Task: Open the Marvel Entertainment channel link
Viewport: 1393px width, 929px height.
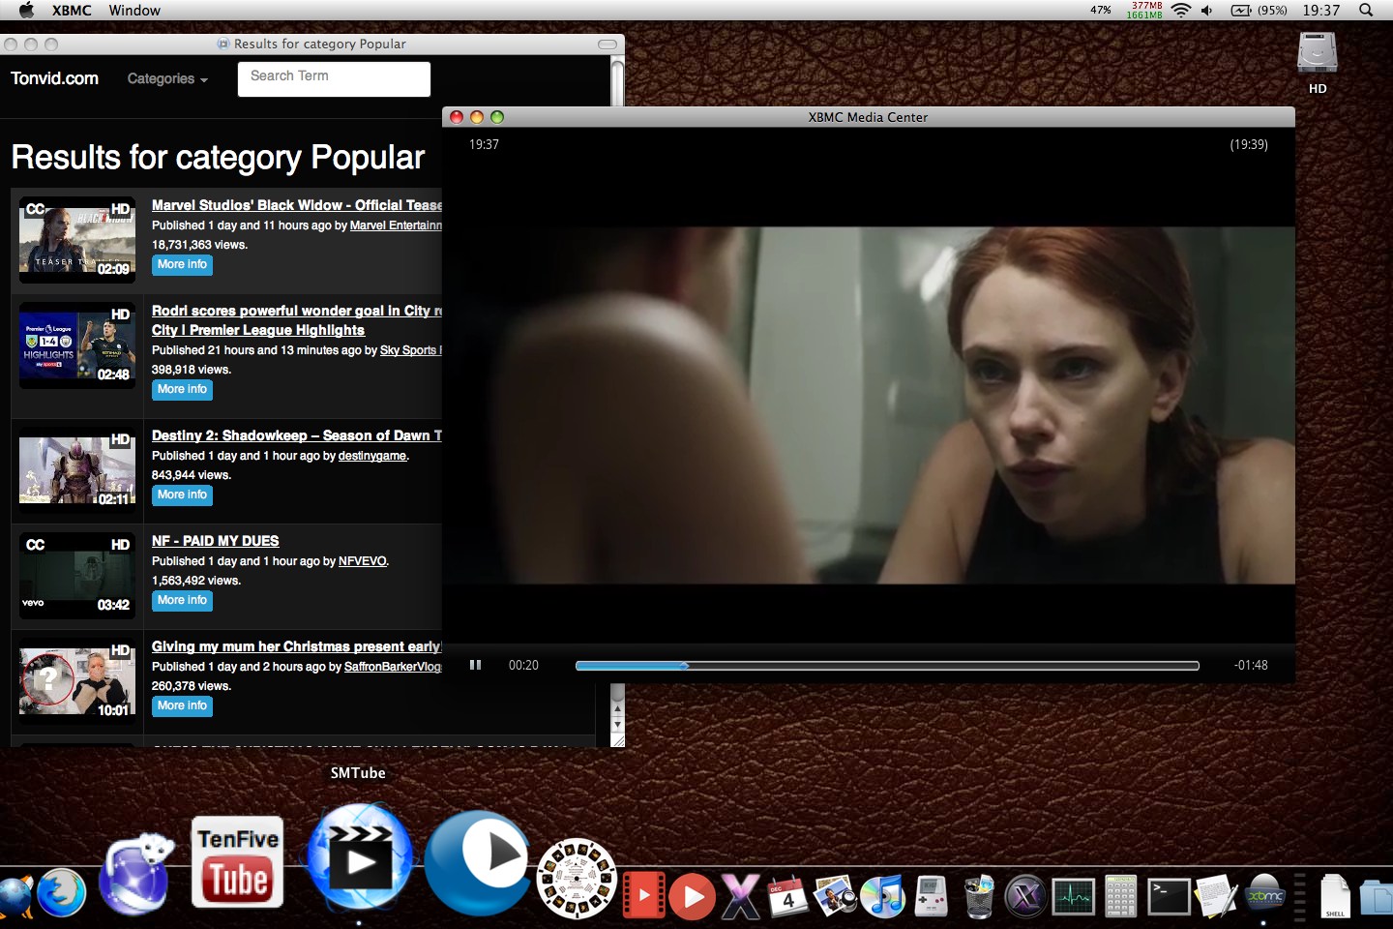Action: click(396, 225)
